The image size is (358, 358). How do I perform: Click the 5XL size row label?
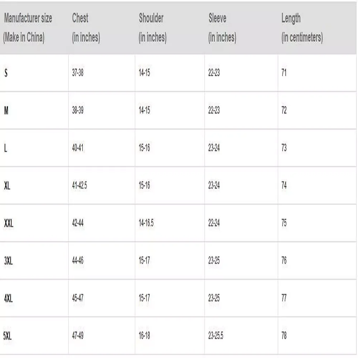[7, 336]
